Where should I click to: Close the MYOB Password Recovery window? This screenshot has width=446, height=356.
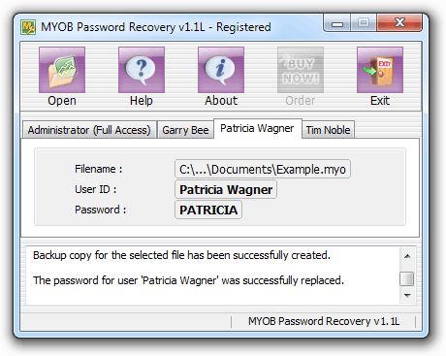tap(399, 22)
